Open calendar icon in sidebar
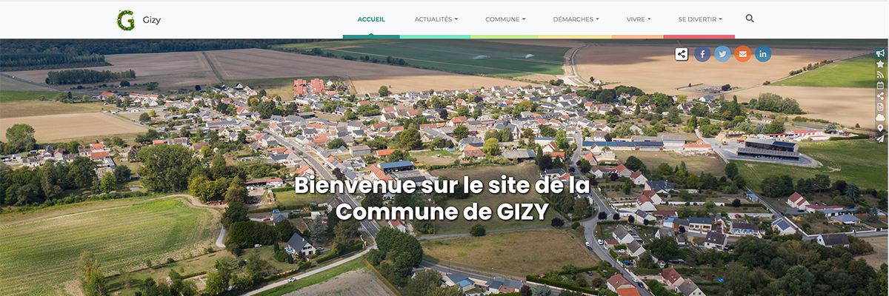The width and height of the screenshot is (889, 296). (x=880, y=85)
